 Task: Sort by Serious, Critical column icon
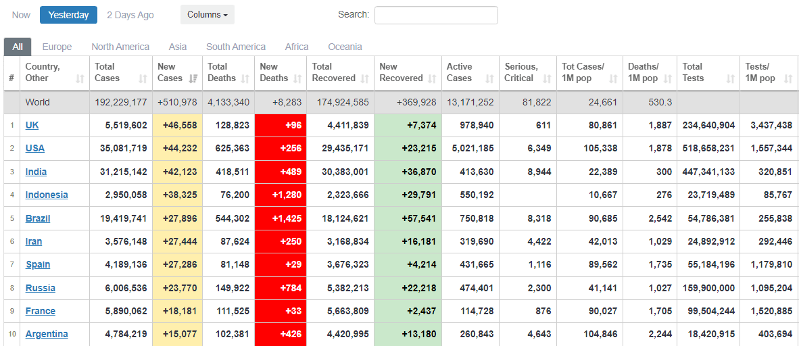(x=548, y=78)
